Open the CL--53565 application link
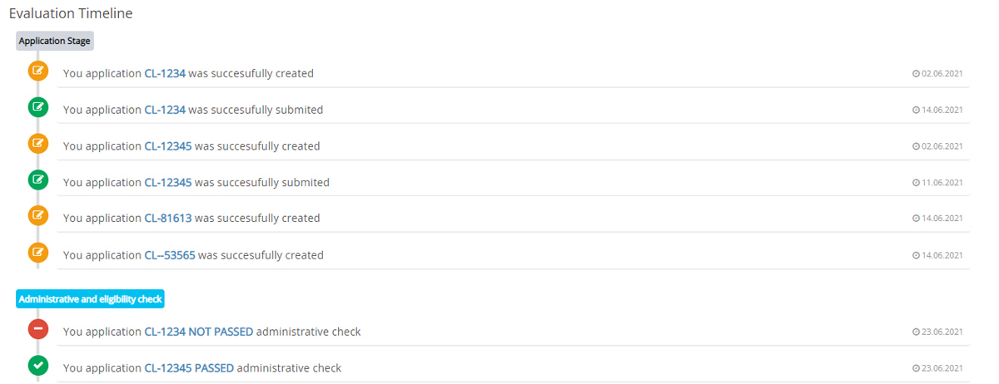 point(170,255)
